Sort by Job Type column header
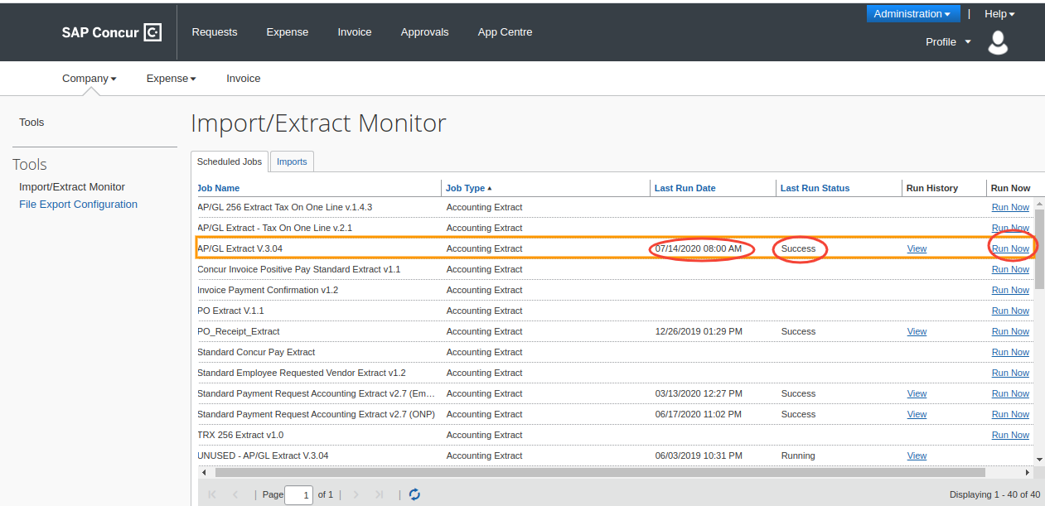This screenshot has width=1045, height=506. pyautogui.click(x=468, y=188)
